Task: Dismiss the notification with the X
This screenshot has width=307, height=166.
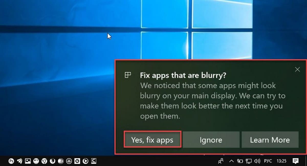Action: pyautogui.click(x=297, y=69)
